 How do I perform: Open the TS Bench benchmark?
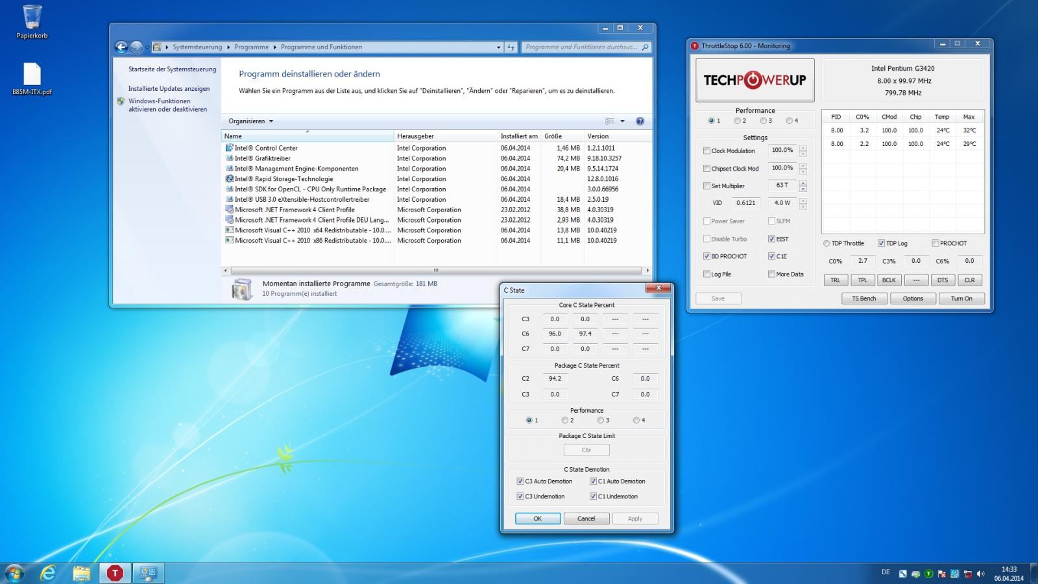863,298
